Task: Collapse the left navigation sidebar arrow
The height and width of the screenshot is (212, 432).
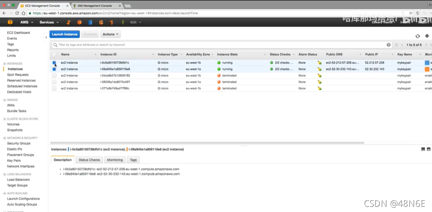Action: point(46,37)
